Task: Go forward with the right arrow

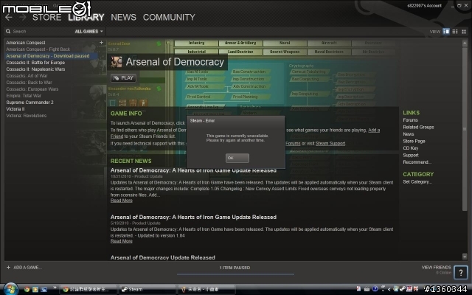Action: [x=23, y=18]
